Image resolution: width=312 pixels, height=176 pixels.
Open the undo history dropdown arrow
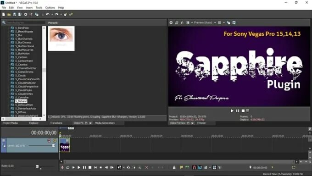point(52,14)
